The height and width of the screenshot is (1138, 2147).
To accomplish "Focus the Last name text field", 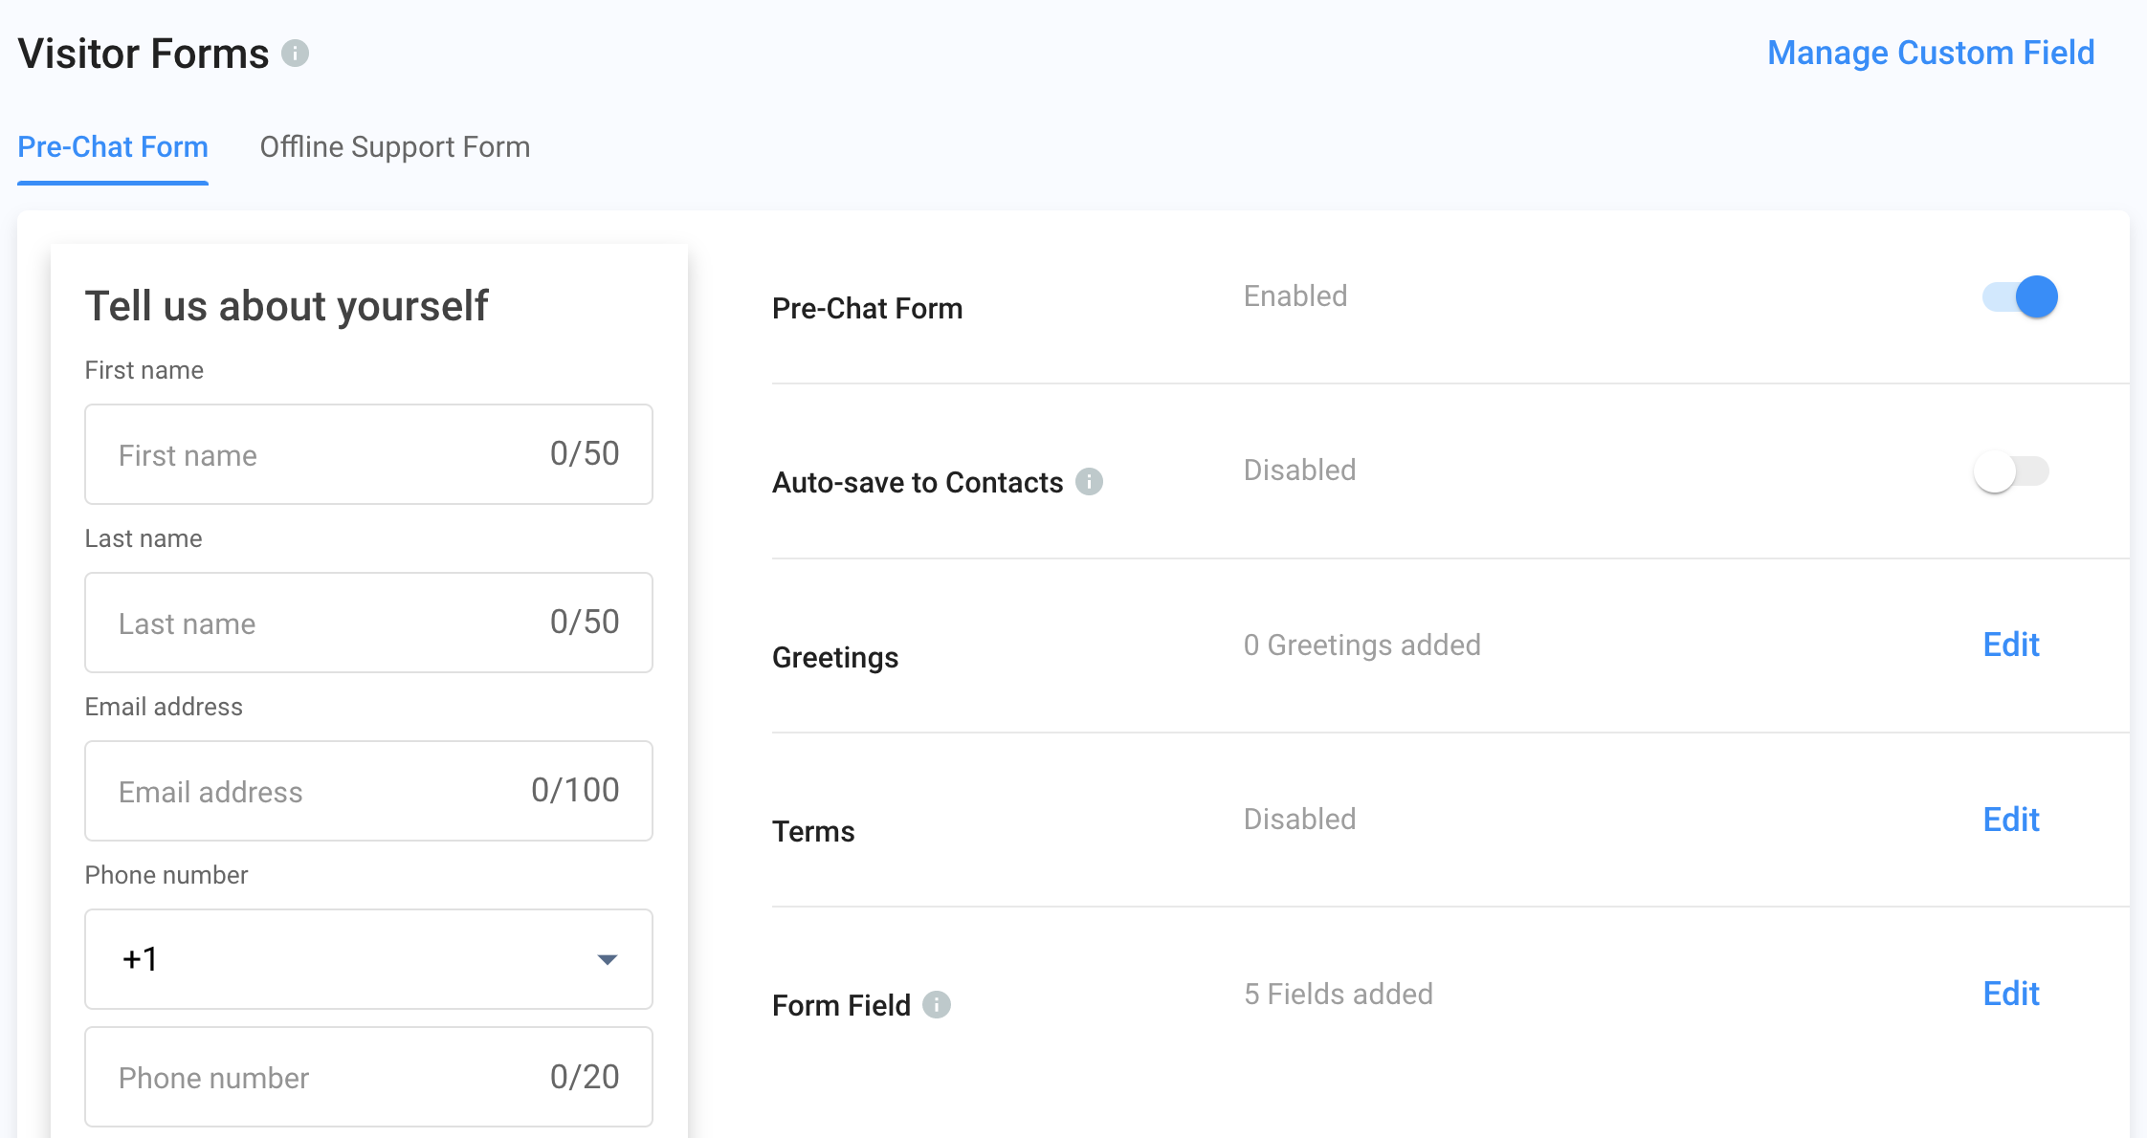I will [325, 623].
